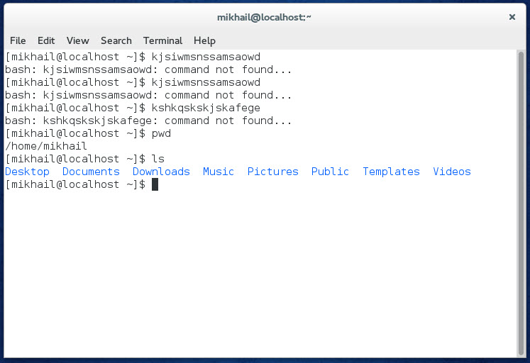Viewport: 530px width, 363px height.
Task: Click the Pictures directory name
Action: click(272, 172)
